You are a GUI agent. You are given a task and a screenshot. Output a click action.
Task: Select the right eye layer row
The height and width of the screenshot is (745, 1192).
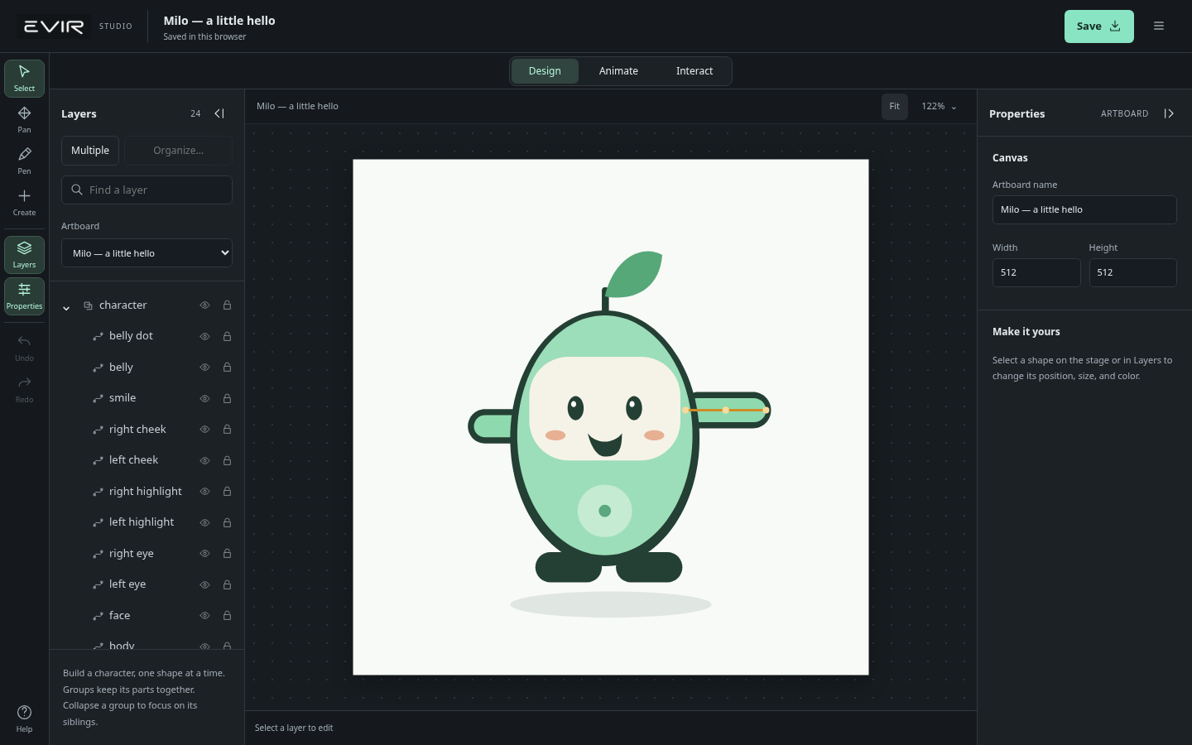[147, 554]
